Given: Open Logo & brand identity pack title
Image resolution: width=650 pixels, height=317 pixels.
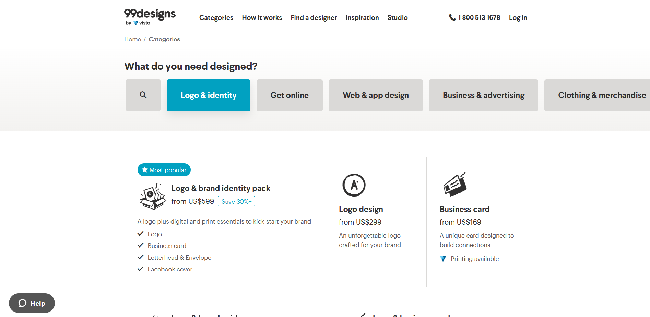Looking at the screenshot, I should pyautogui.click(x=221, y=188).
